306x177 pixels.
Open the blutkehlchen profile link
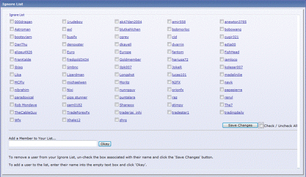[x=130, y=29]
